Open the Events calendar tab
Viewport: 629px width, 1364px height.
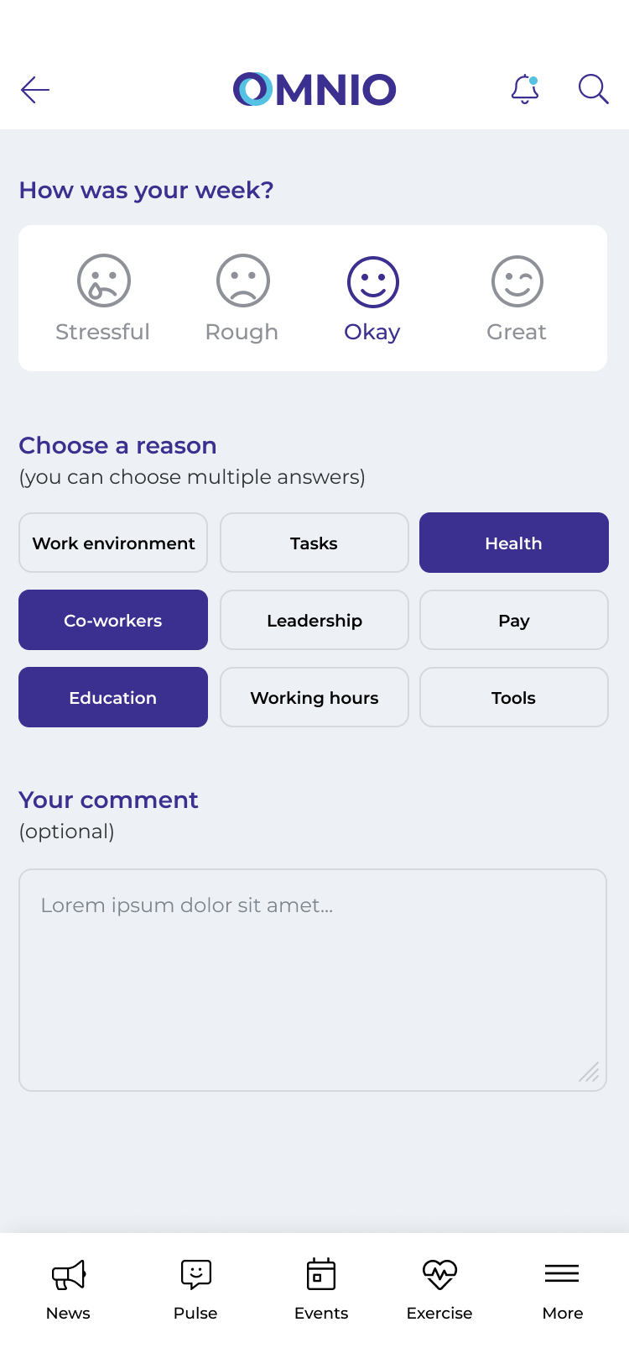[x=321, y=1274]
